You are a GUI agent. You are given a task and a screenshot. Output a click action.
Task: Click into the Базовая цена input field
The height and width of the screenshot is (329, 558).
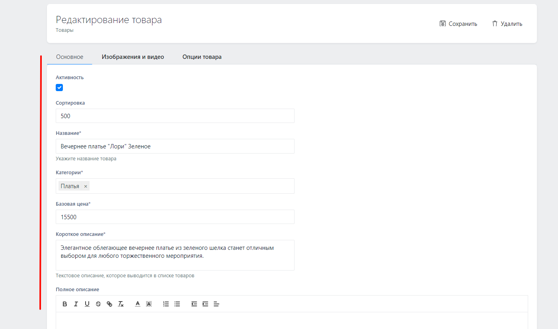pyautogui.click(x=175, y=217)
